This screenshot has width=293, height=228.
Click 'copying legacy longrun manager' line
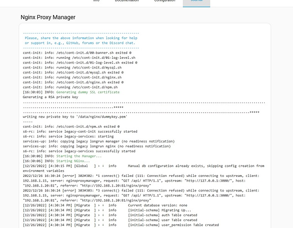point(99,141)
